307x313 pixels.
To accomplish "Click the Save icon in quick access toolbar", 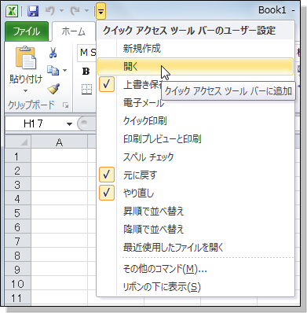I will (x=33, y=11).
